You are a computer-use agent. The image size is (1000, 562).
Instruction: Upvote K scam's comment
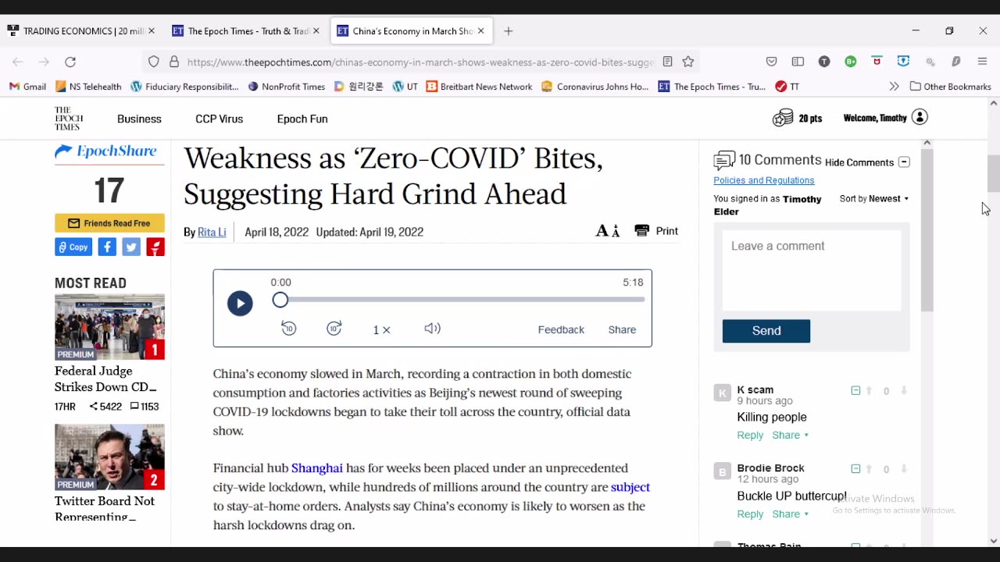869,391
